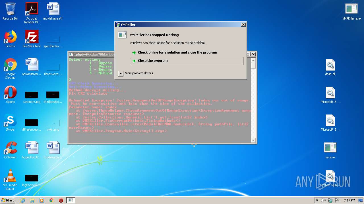
Task: Launch Opera desktop shortcut
Action: pyautogui.click(x=10, y=95)
